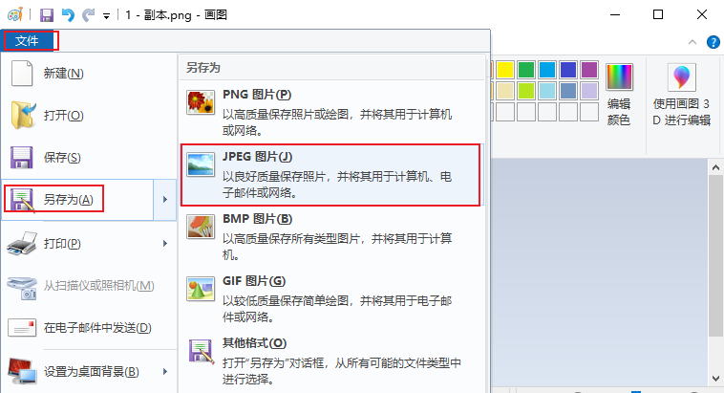The width and height of the screenshot is (724, 393).
Task: Expand the Print submenu arrow
Action: (165, 243)
